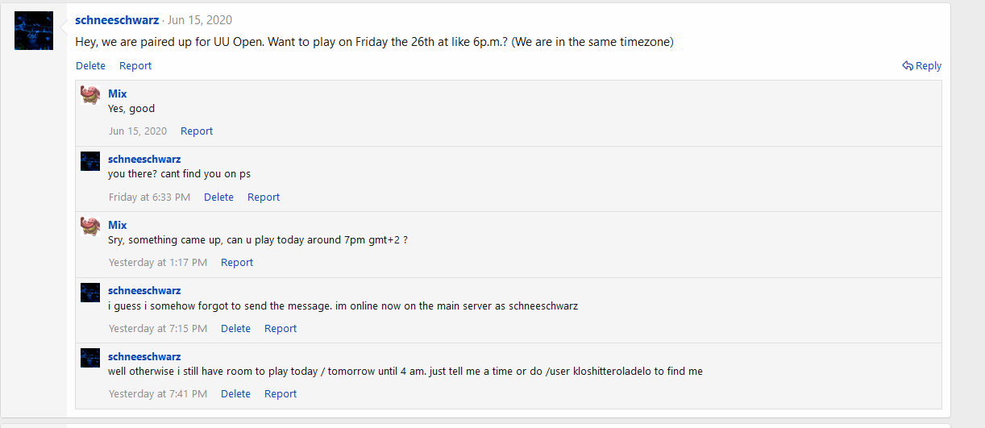Report the main post by schneeschwarz
985x428 pixels.
tap(135, 66)
